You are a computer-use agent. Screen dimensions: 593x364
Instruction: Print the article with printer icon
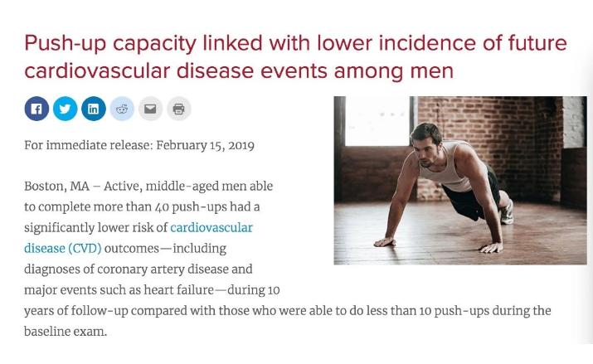(178, 109)
